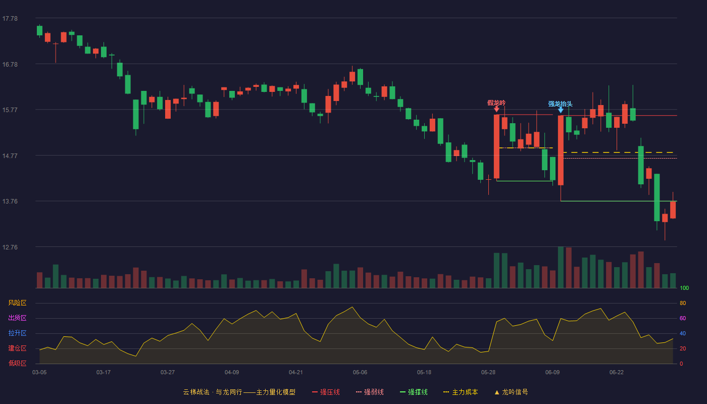Click the blue 强龙抬头 arrow marker
The width and height of the screenshot is (707, 404).
click(x=561, y=110)
